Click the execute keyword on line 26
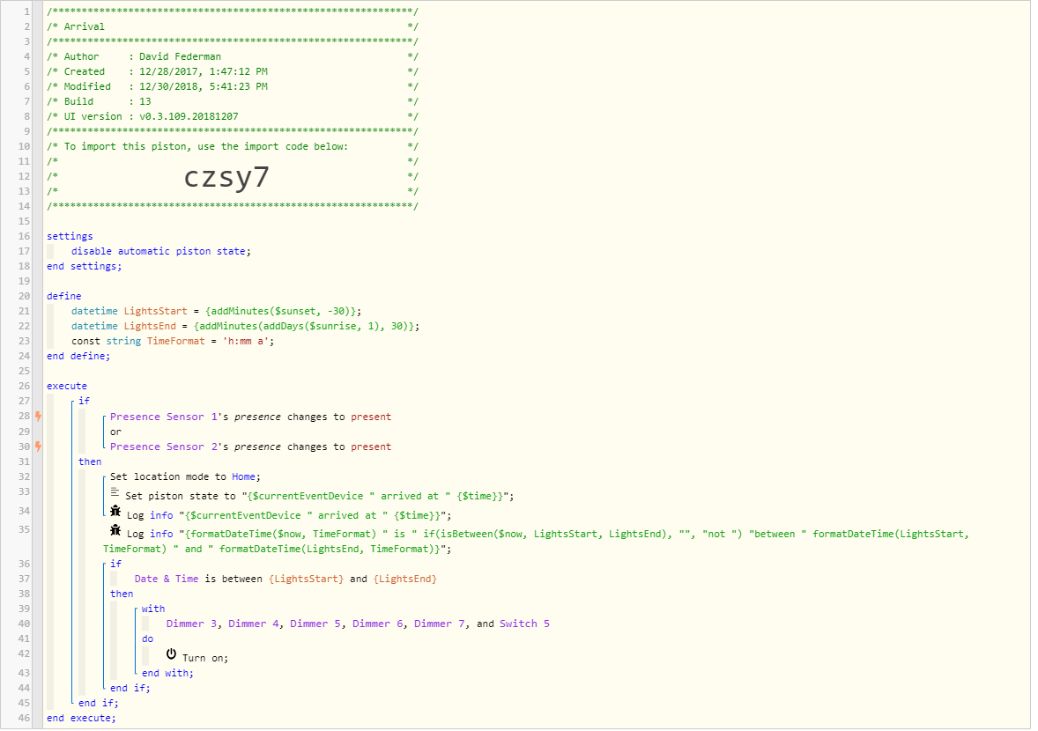Viewport: 1038px width, 731px height. point(67,386)
